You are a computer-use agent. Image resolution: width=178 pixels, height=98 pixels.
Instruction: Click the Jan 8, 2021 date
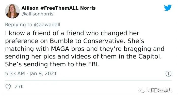pos(43,73)
